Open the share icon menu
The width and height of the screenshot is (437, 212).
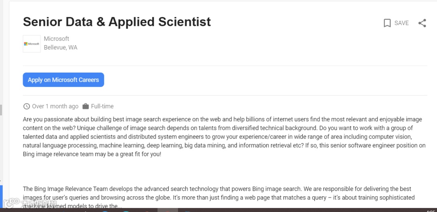pos(422,23)
